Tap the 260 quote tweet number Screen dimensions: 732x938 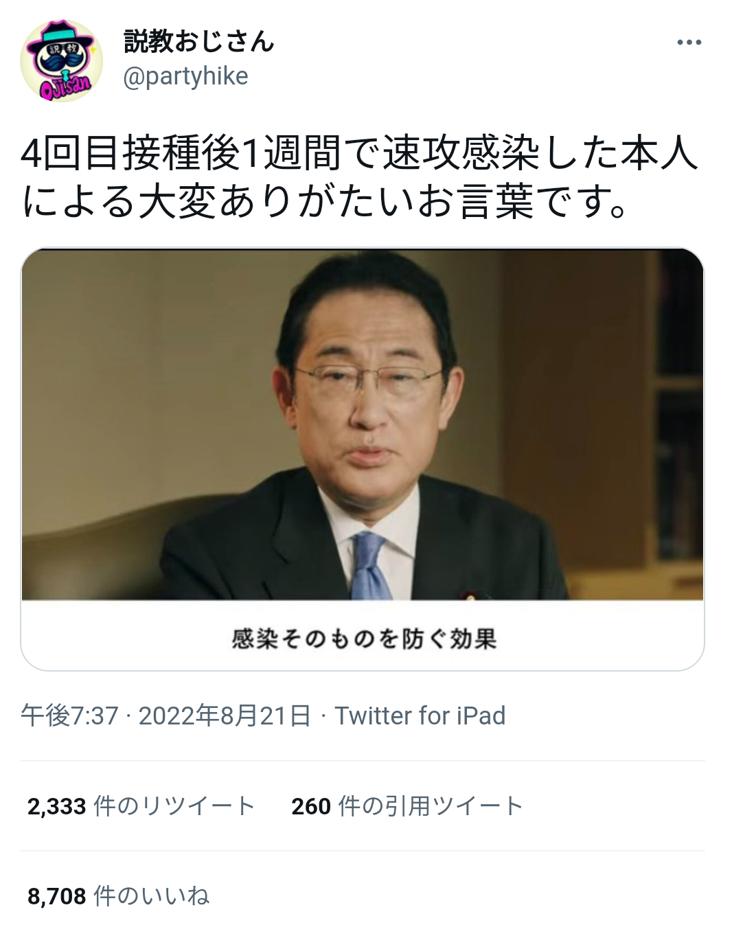click(x=311, y=806)
